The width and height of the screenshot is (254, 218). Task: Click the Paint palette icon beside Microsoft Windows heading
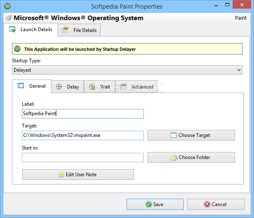tap(9, 18)
